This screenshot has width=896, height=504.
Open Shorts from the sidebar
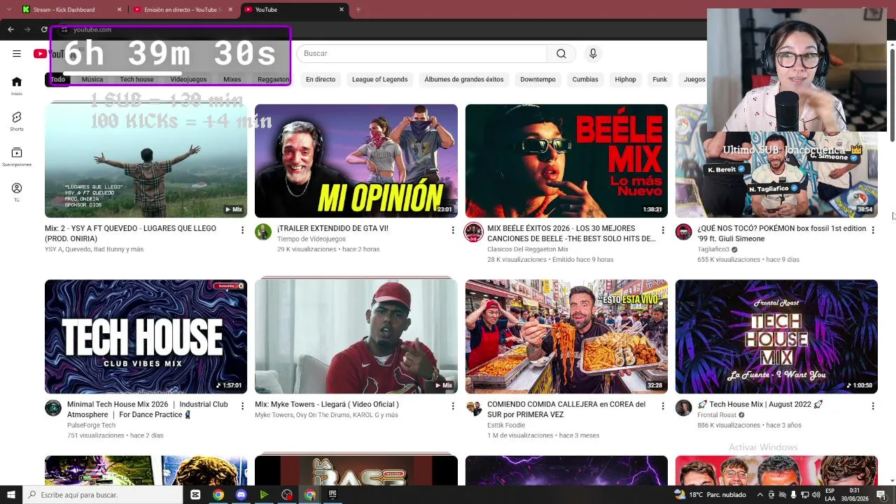click(x=17, y=121)
